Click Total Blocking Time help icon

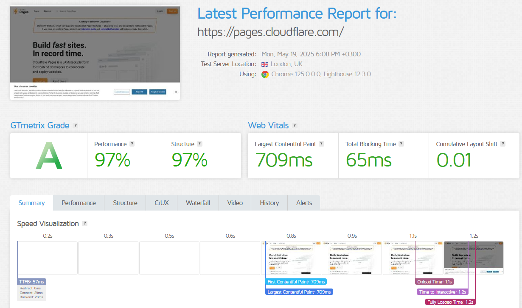[401, 144]
